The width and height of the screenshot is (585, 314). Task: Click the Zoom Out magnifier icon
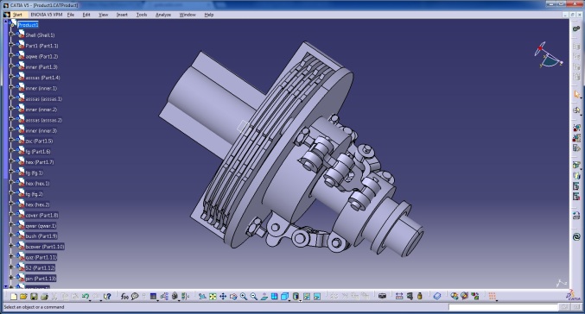(x=254, y=297)
